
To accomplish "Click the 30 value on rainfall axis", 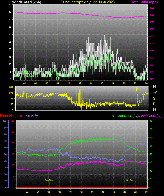I will click(13, 121).
